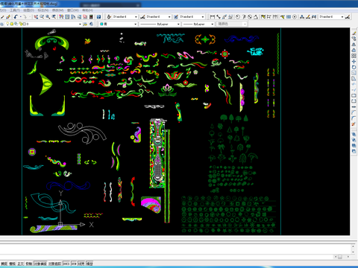Select the Match Properties paintbrush icon
Screen dimensions: 358x268
point(8,16)
